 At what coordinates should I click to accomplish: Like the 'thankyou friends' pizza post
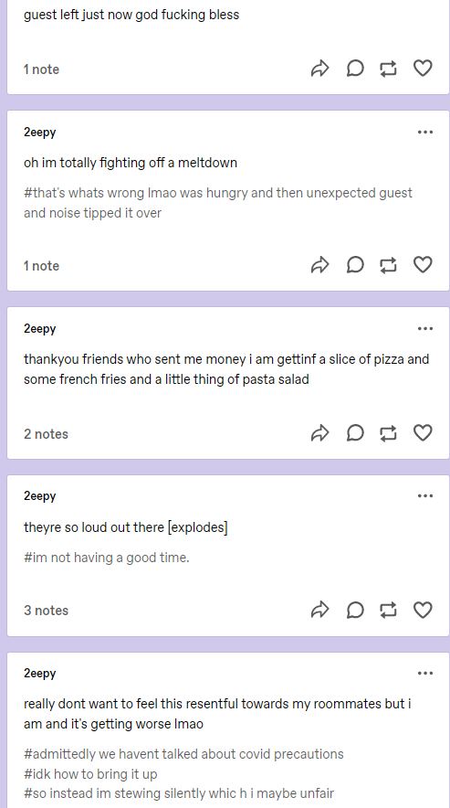[x=423, y=433]
